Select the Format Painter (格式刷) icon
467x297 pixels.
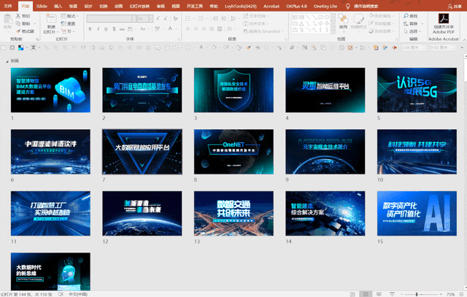click(x=18, y=31)
